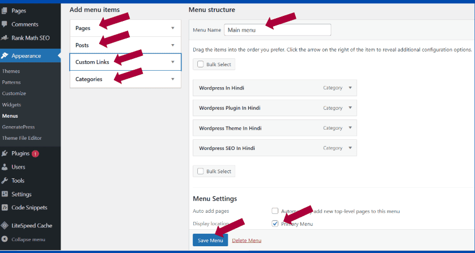
Task: Click the Appearance paintbrush icon
Action: point(5,55)
